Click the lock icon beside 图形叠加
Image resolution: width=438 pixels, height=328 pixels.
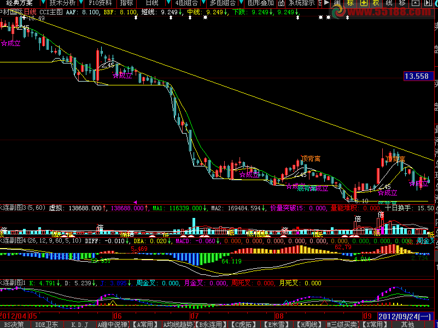coord(281,3)
